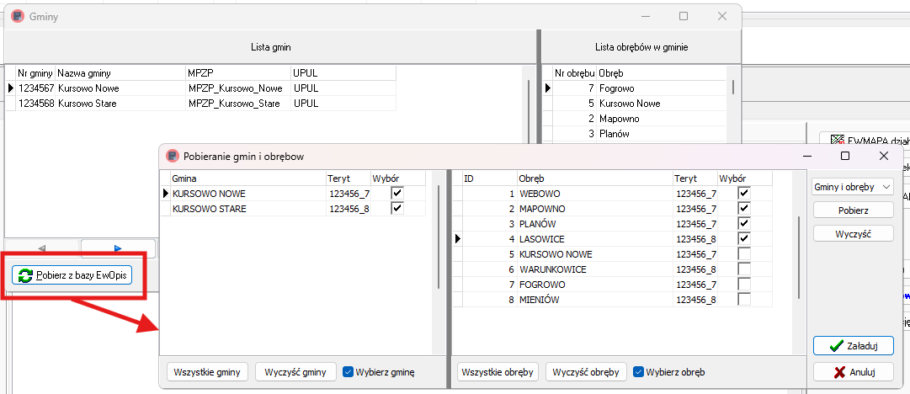Click Wszystkie obręby button

pos(498,372)
